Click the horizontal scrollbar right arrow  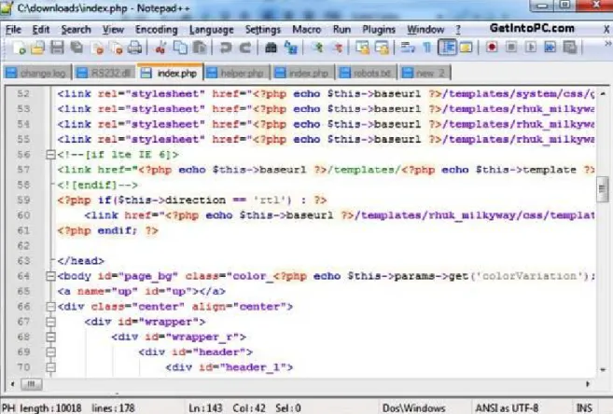tap(588, 384)
